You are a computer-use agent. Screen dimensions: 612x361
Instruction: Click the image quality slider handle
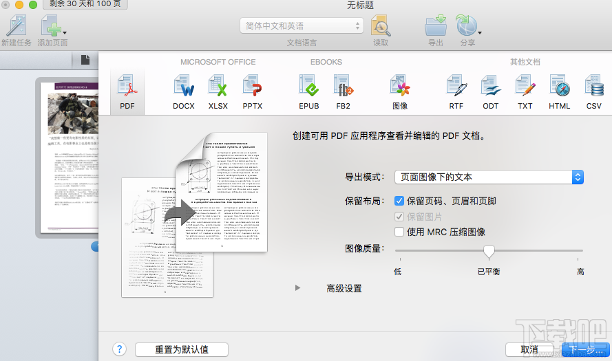(489, 252)
